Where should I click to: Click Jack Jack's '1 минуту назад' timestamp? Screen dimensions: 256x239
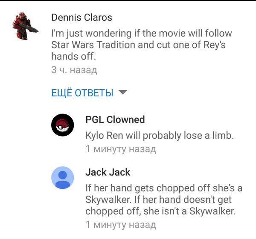(121, 225)
